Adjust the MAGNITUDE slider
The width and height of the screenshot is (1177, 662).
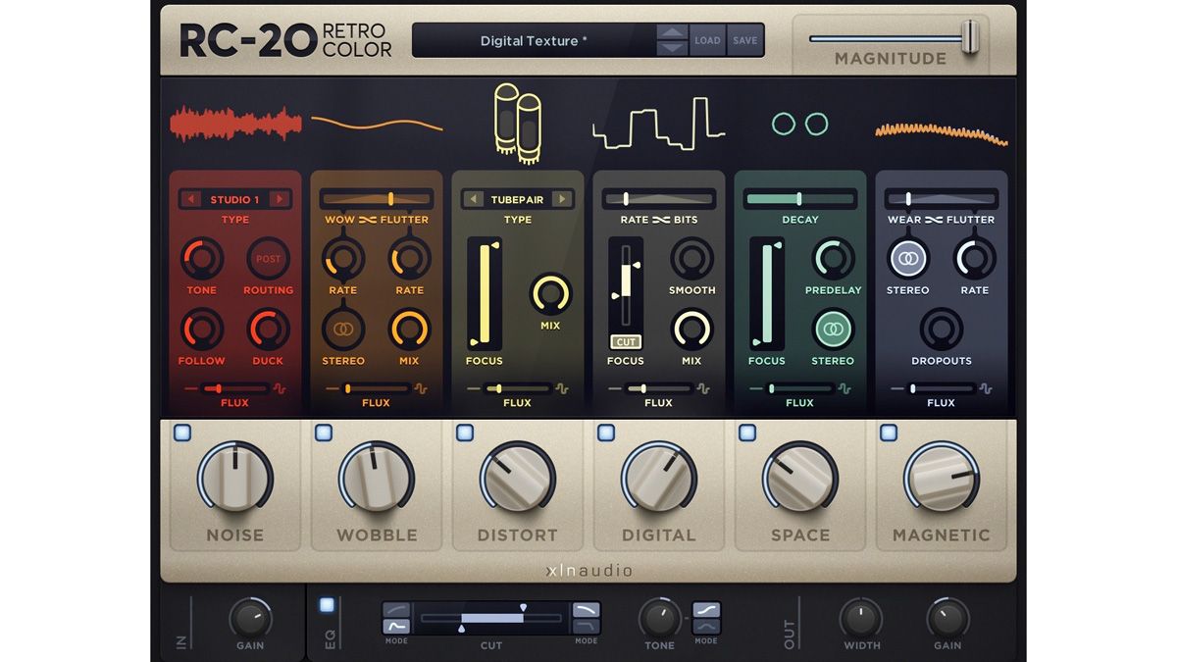click(971, 34)
